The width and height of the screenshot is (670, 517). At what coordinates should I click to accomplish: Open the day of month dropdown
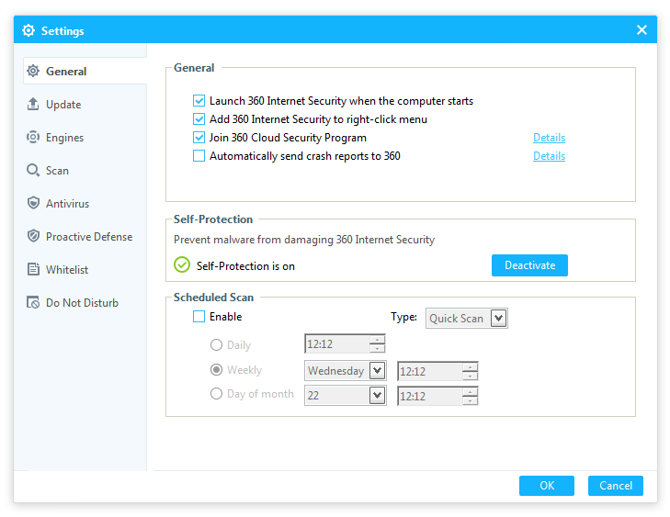(x=377, y=395)
